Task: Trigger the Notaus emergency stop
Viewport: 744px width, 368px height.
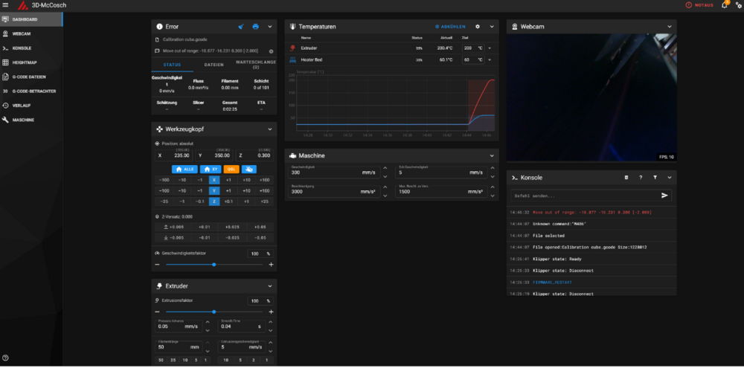Action: [x=699, y=5]
